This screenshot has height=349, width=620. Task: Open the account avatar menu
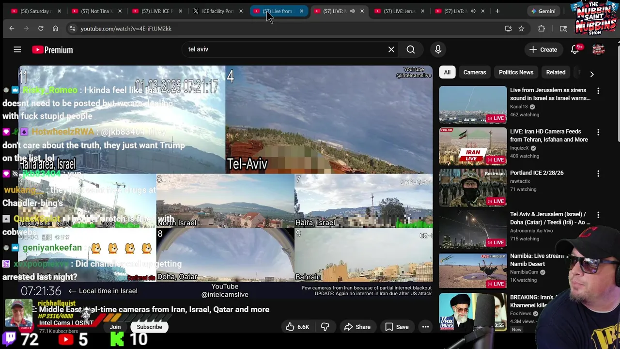pos(599,49)
